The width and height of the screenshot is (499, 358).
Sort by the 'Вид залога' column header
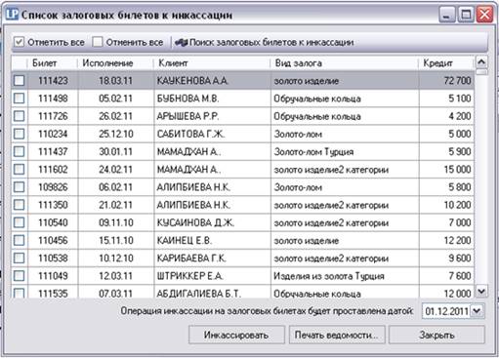click(x=345, y=63)
